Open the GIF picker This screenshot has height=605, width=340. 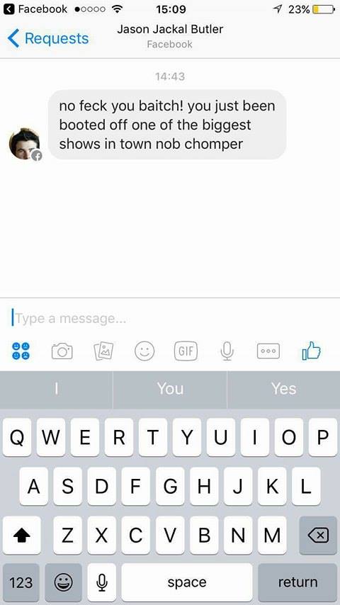[x=186, y=351]
